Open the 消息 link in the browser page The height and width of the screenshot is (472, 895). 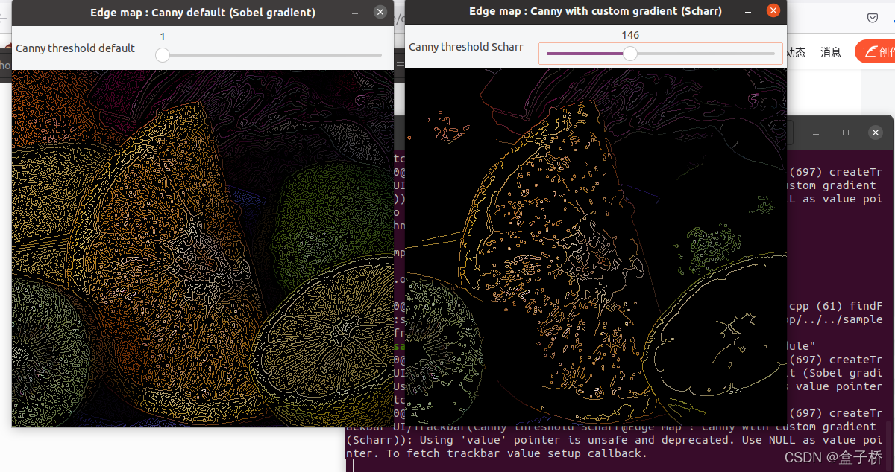pyautogui.click(x=831, y=52)
